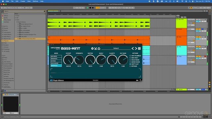Viewport: 212px width, 119px height.
Task: Click the load preset down-arrow icon in Bass-Mint
Action: coord(96,49)
